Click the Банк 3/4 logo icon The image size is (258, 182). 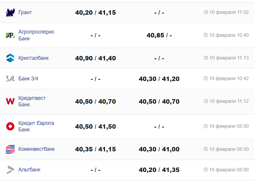tap(10, 79)
